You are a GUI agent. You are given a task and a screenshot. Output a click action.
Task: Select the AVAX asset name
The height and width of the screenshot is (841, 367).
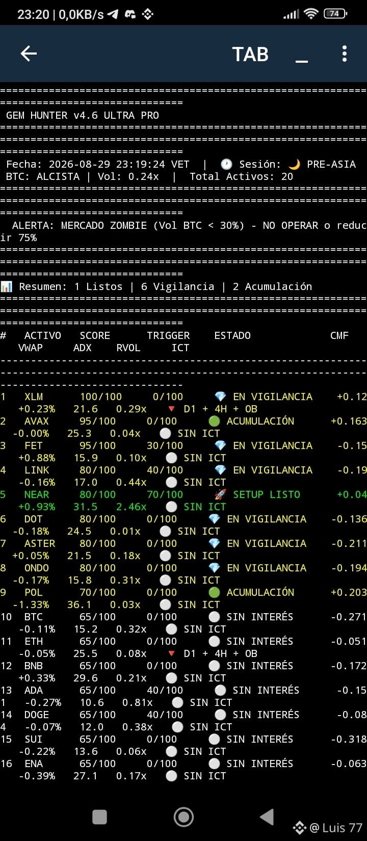pyautogui.click(x=37, y=421)
